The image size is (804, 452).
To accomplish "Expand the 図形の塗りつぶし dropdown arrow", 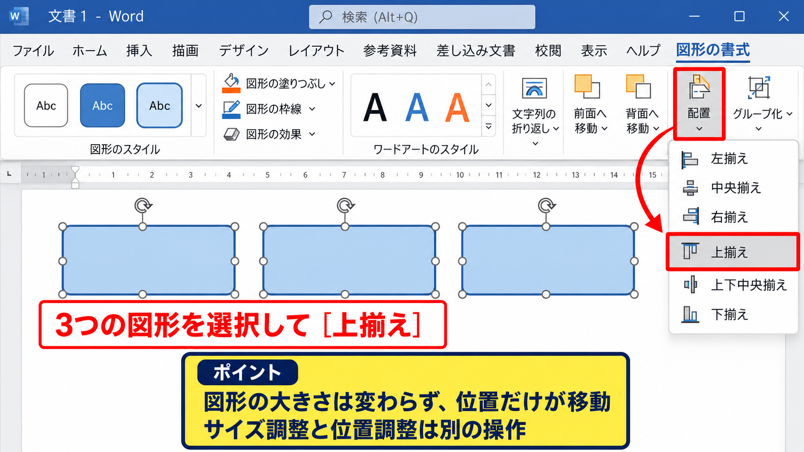I will click(x=332, y=84).
